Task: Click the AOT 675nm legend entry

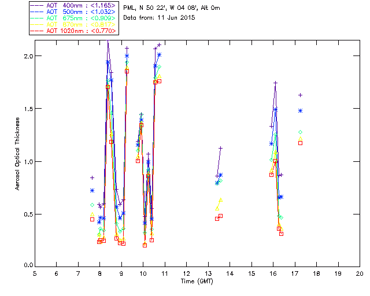Action: (x=73, y=18)
